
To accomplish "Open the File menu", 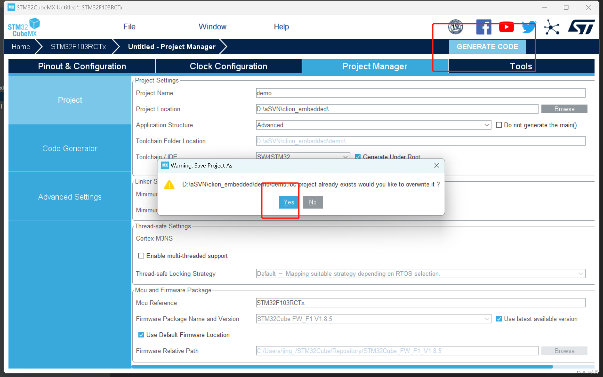I will point(129,27).
